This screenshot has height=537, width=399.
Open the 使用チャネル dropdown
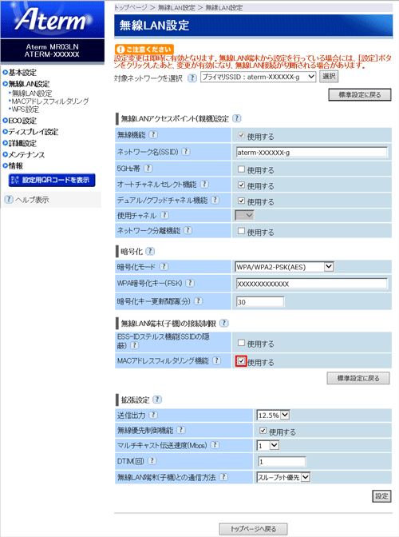pos(244,215)
